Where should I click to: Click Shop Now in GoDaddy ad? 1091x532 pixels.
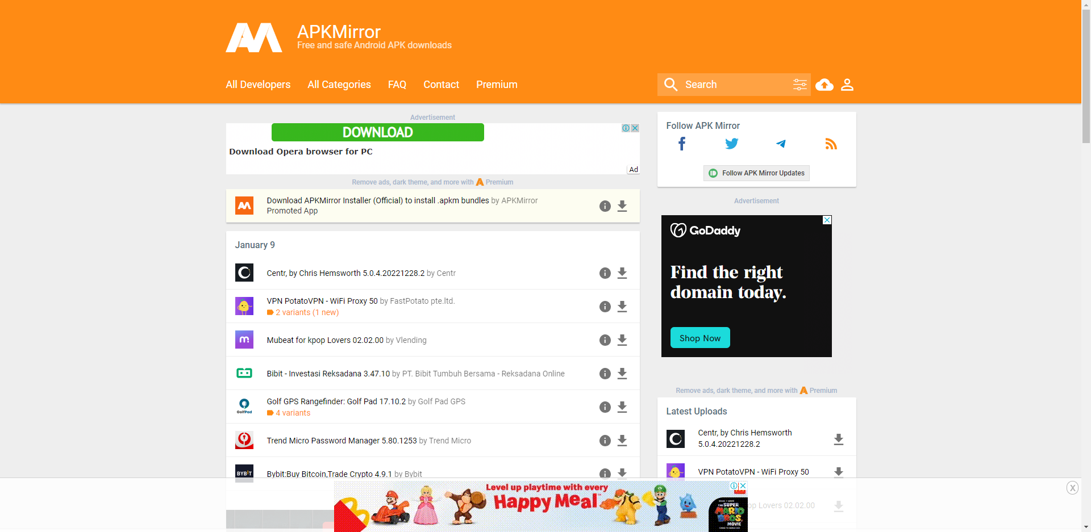coord(700,338)
